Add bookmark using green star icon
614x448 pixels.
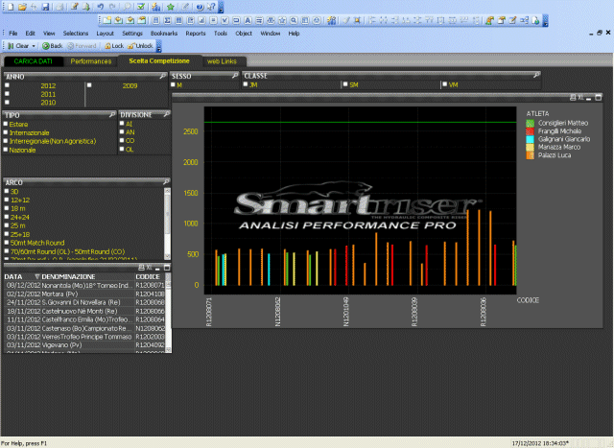tap(171, 7)
